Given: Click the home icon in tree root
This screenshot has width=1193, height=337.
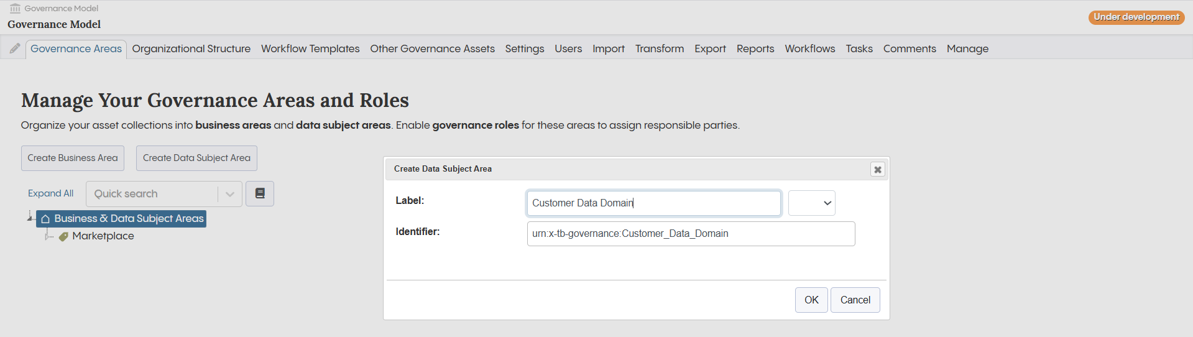Looking at the screenshot, I should pyautogui.click(x=45, y=219).
